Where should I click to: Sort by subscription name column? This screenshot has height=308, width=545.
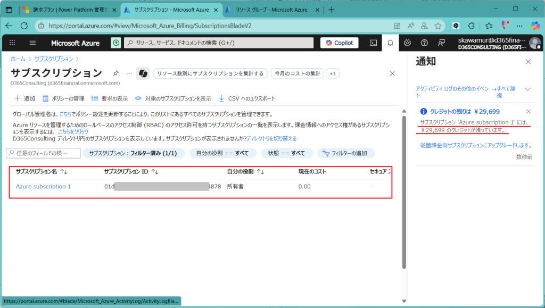(42, 171)
